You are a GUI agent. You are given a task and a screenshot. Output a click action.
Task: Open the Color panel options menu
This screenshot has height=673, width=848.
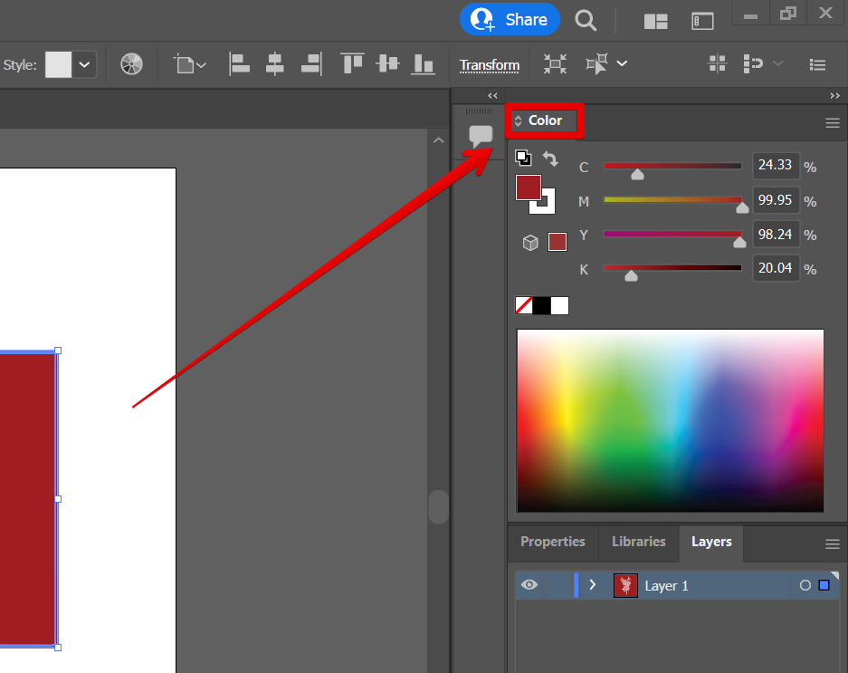832,123
